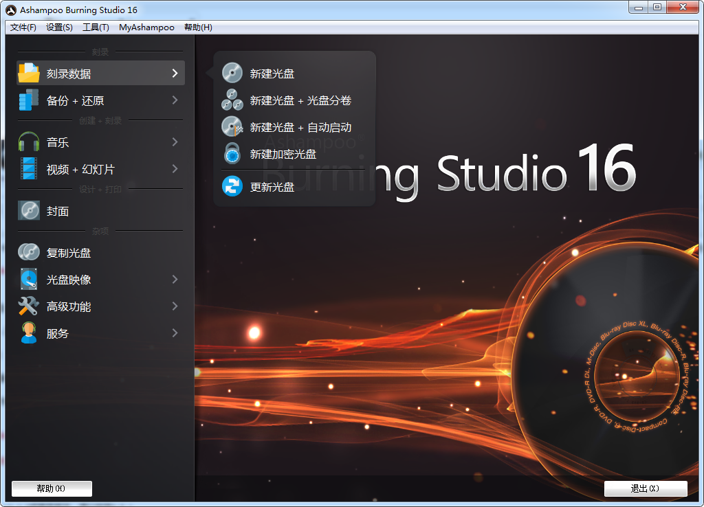Click the 新建加密光盘 padlock icon

(232, 153)
